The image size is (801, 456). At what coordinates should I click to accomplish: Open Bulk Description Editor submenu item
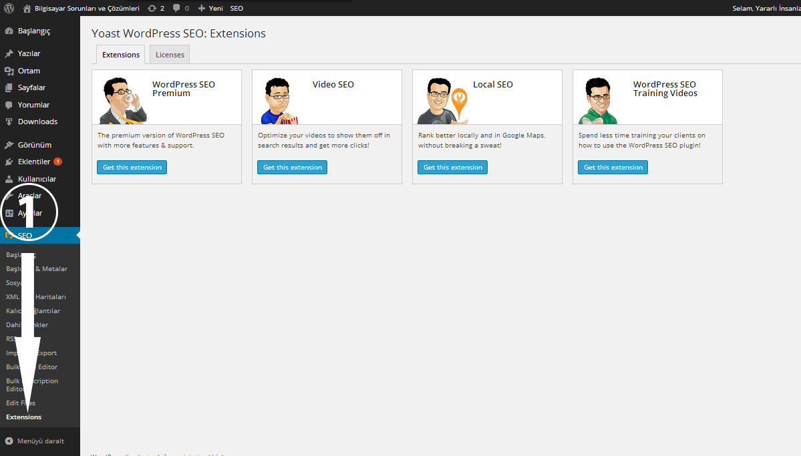pyautogui.click(x=31, y=385)
